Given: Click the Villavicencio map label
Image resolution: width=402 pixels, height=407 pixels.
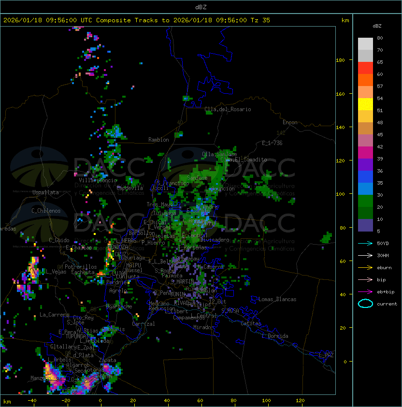Looking at the screenshot, I should (98, 180).
